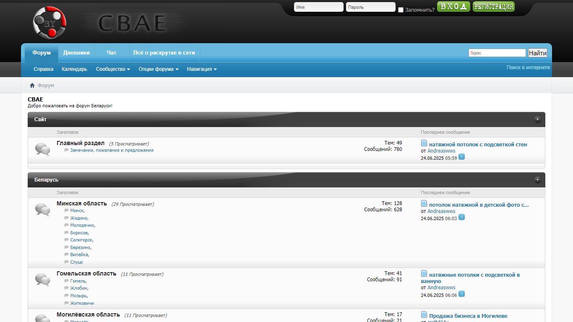Open thread натяжной потолок с подсветкой стен

click(478, 145)
